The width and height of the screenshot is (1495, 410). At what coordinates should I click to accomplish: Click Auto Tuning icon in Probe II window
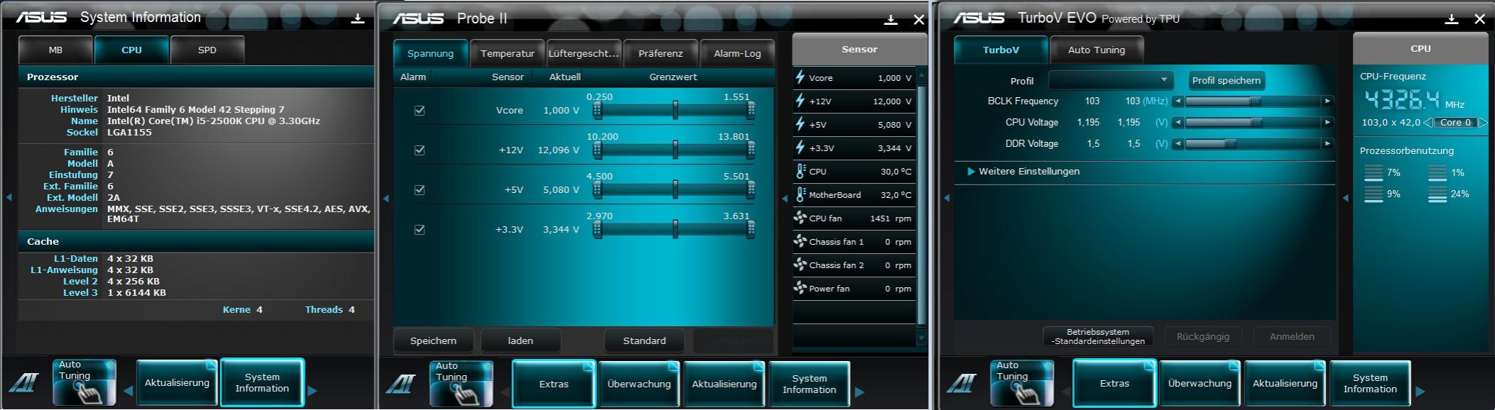tap(461, 384)
